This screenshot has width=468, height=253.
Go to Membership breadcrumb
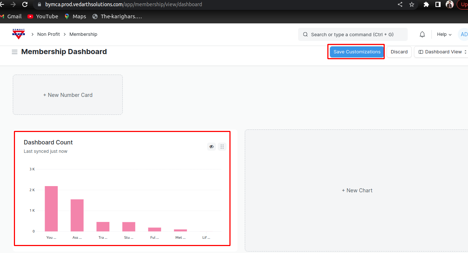click(x=83, y=34)
